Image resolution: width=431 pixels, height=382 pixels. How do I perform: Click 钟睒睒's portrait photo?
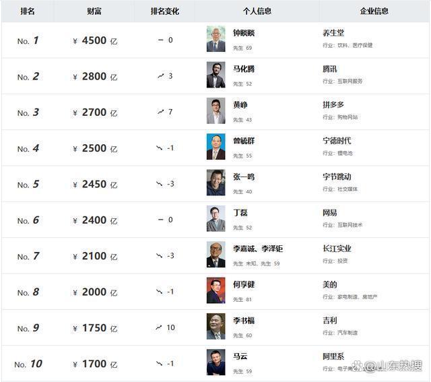215,39
